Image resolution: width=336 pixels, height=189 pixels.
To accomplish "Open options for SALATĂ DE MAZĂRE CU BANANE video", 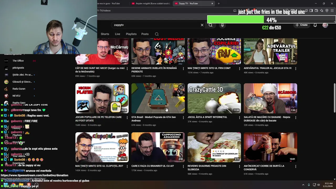I will click(x=296, y=118).
